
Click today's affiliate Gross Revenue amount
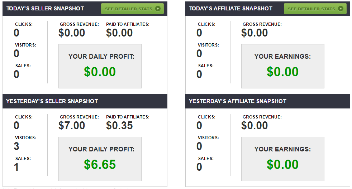click(255, 33)
